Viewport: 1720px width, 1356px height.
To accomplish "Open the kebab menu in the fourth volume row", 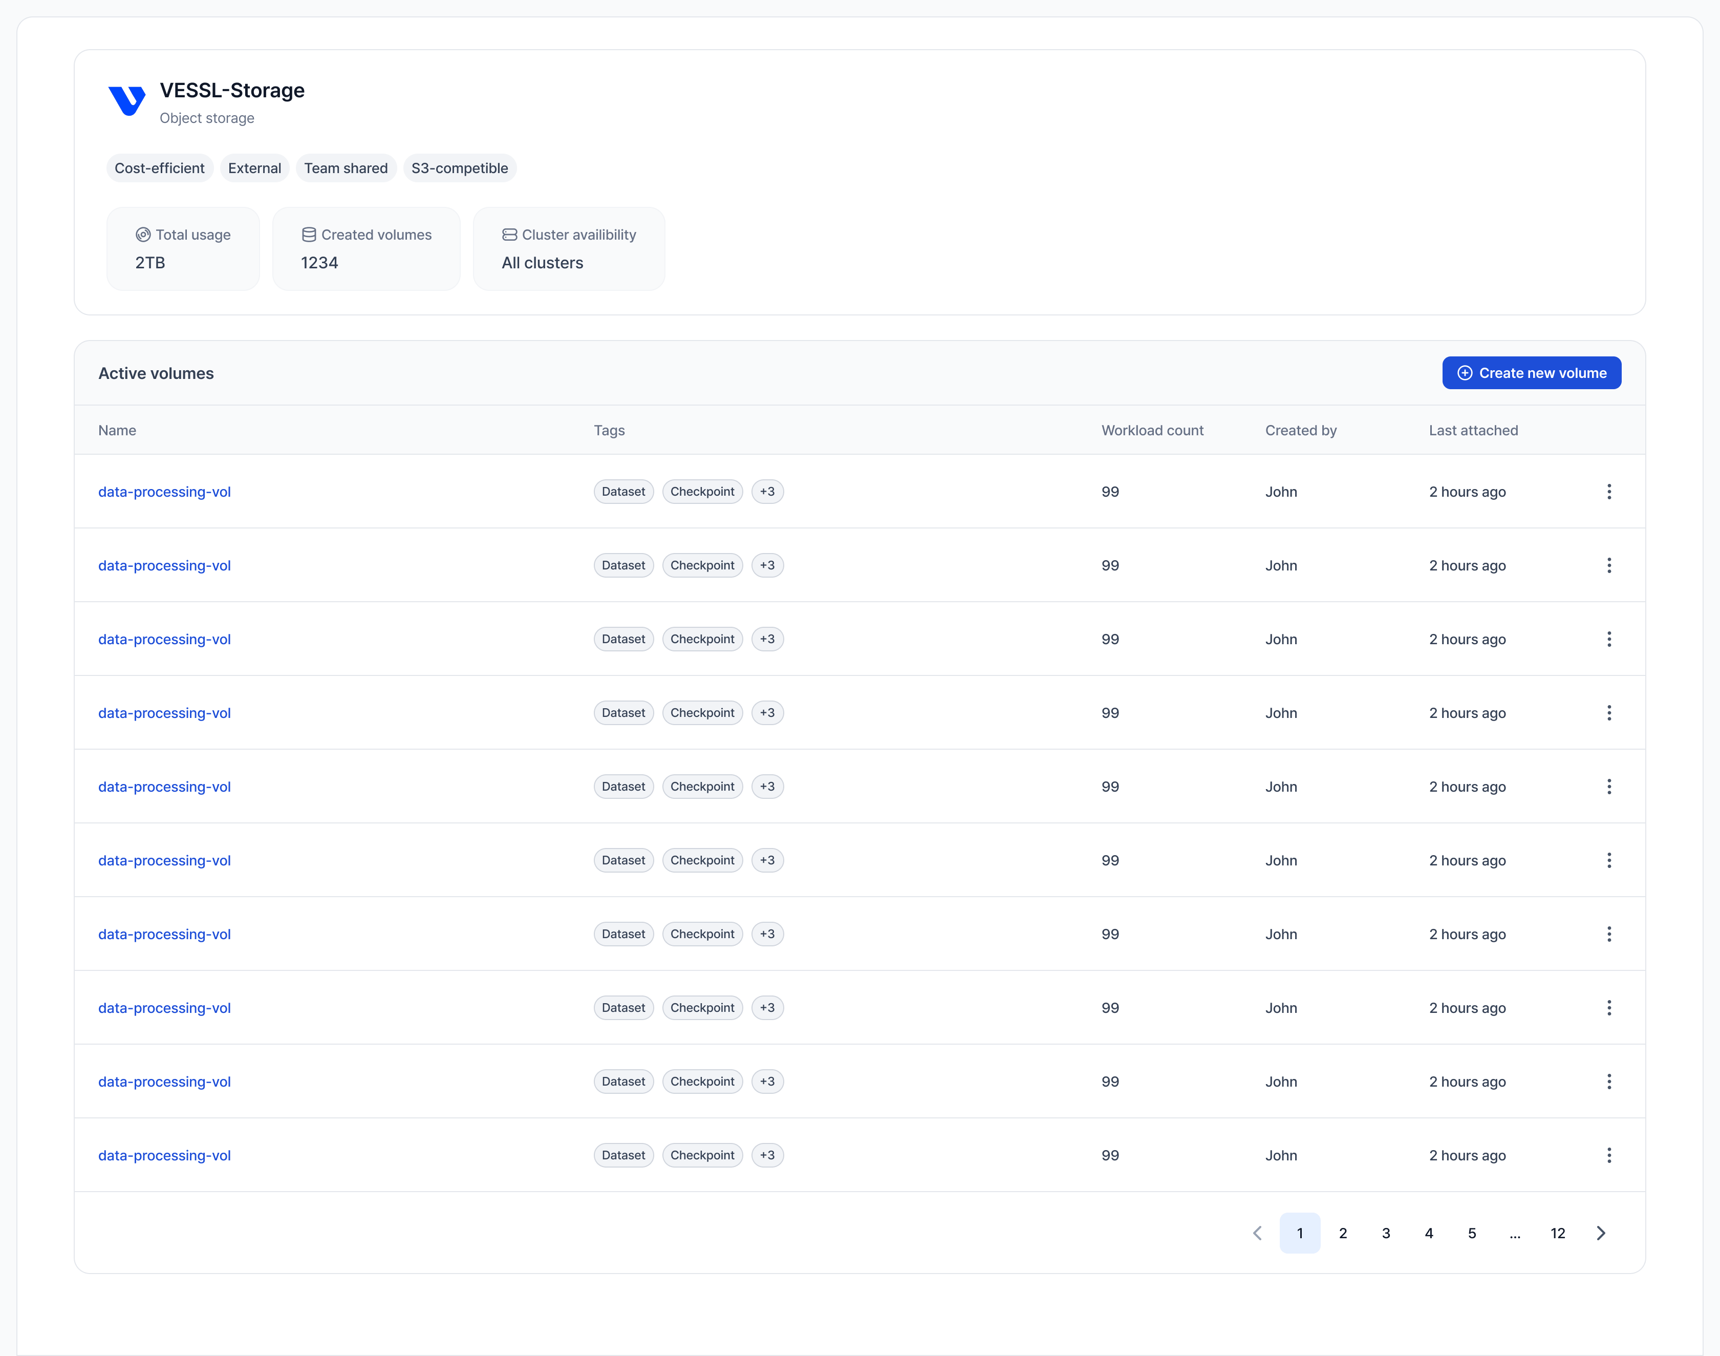I will coord(1609,713).
